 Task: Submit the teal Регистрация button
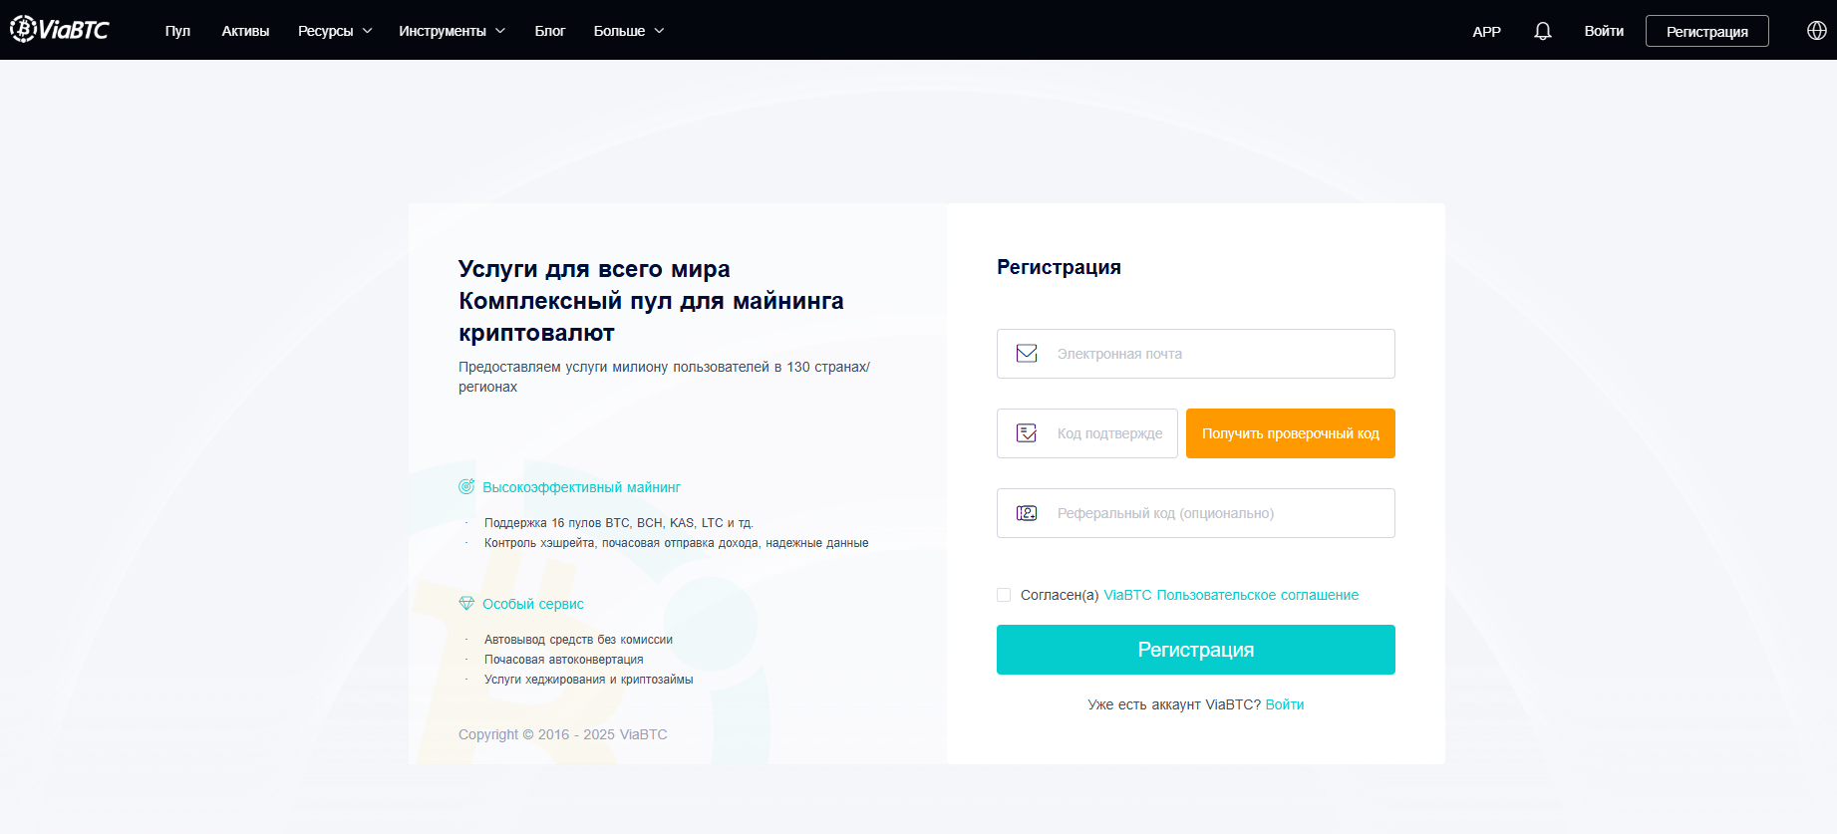1196,650
